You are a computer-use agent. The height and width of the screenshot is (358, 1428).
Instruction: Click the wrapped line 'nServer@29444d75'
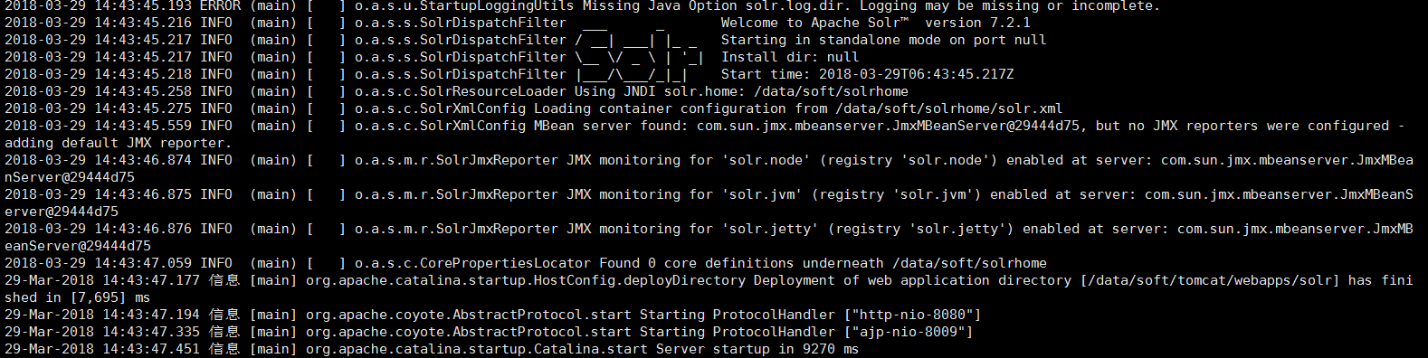tap(70, 177)
